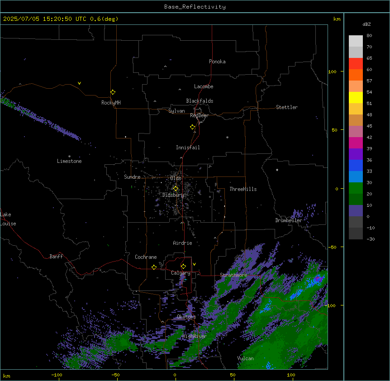Image resolution: width=390 pixels, height=381 pixels.
Task: Click the HighRiver city label
Action: pyautogui.click(x=195, y=336)
